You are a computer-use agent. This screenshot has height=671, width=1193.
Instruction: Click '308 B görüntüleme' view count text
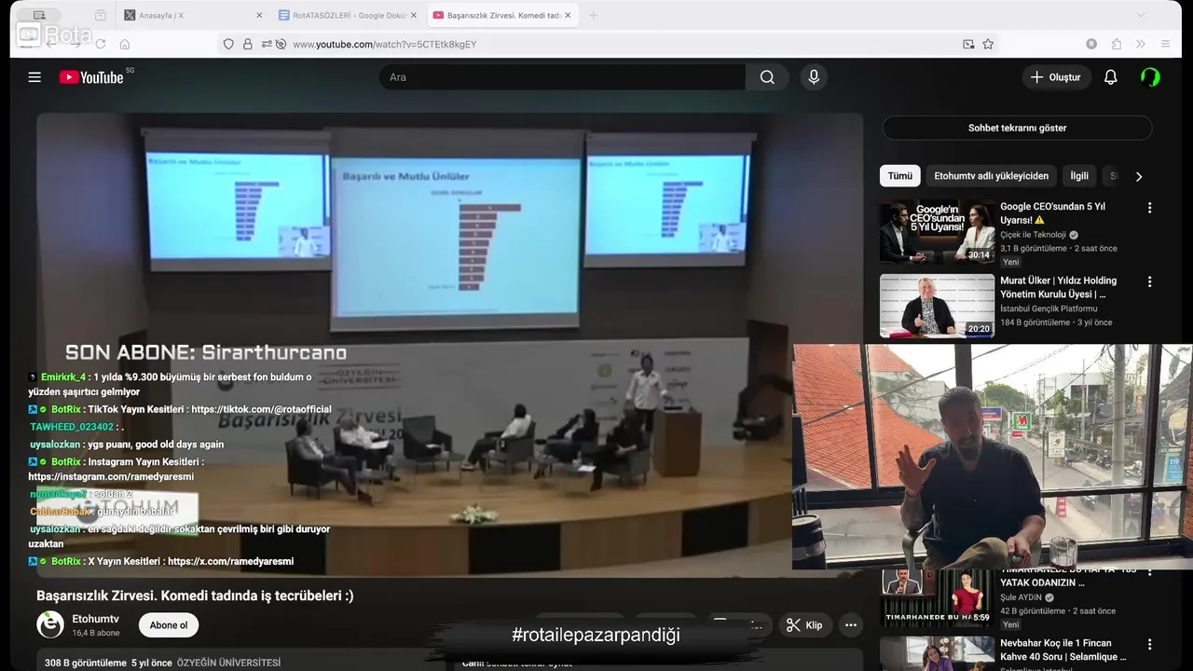click(x=86, y=663)
